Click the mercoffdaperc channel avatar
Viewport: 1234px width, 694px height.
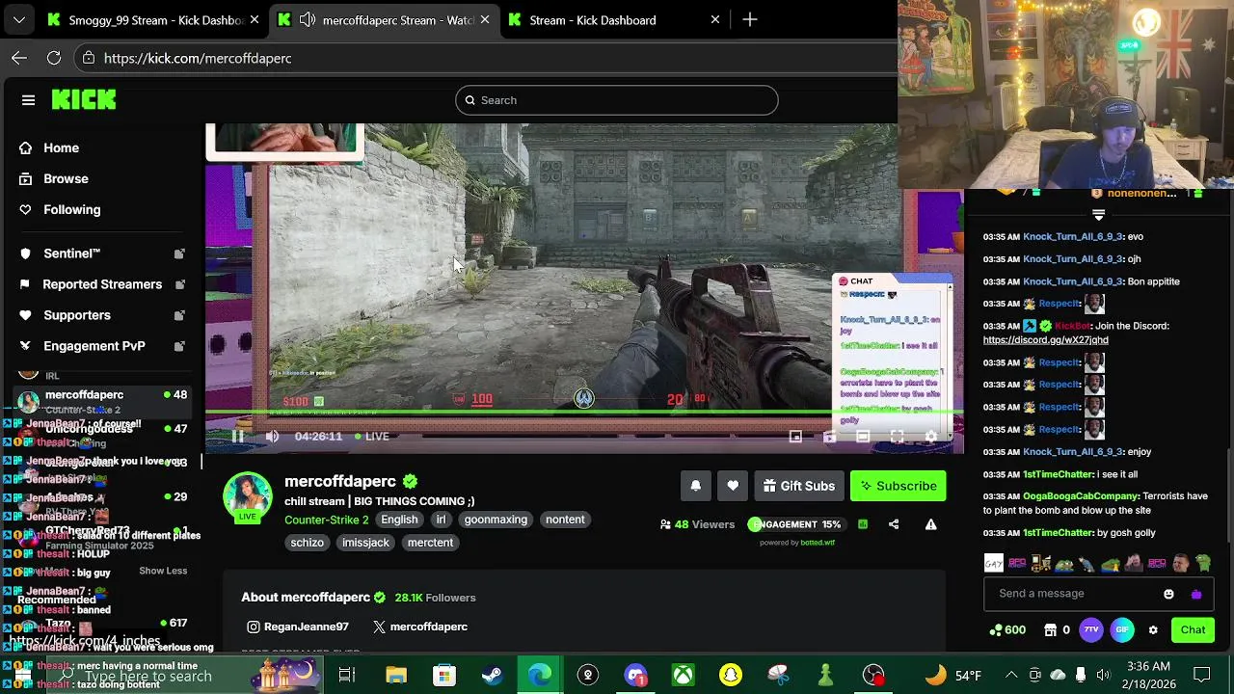pos(248,495)
